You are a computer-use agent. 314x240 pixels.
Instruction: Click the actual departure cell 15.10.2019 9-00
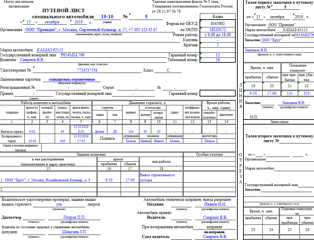[81, 129]
